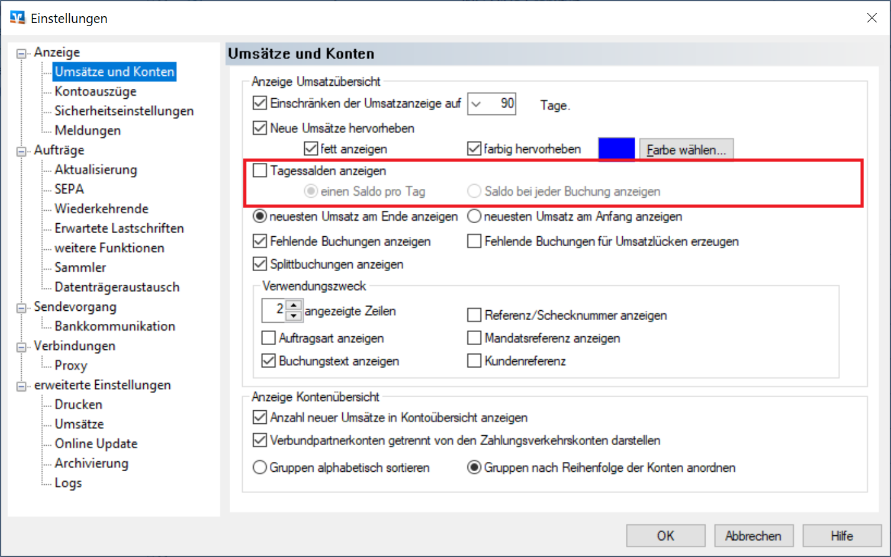Viewport: 891px width, 557px height.
Task: Click the blue highlight color swatch
Action: pyautogui.click(x=616, y=150)
